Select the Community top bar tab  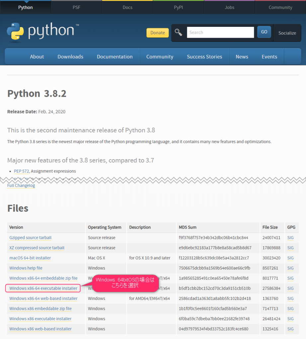pos(280,7)
